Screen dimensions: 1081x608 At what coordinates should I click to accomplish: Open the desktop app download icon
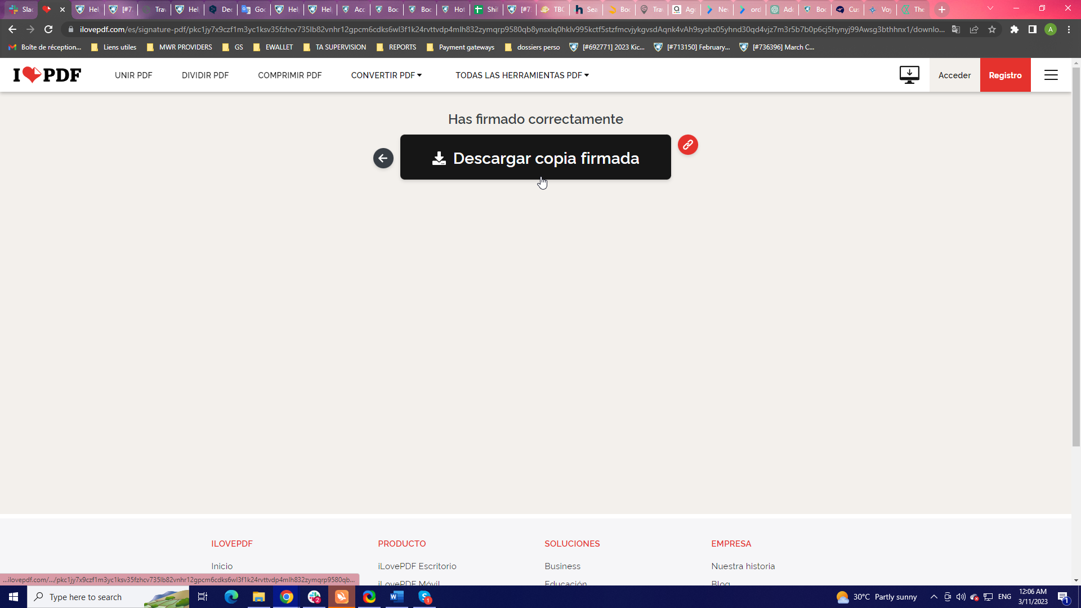click(909, 75)
